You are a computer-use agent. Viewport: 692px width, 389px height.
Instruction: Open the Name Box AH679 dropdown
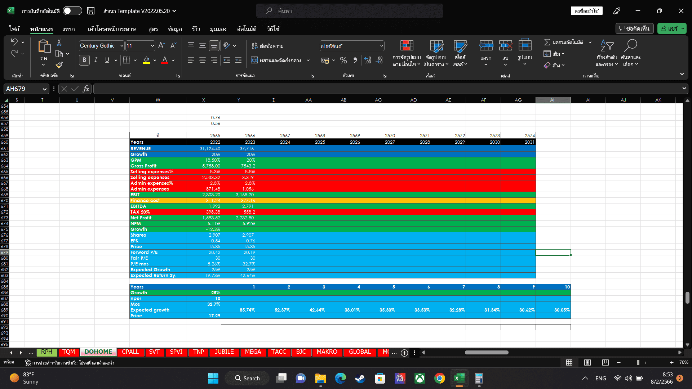[44, 89]
